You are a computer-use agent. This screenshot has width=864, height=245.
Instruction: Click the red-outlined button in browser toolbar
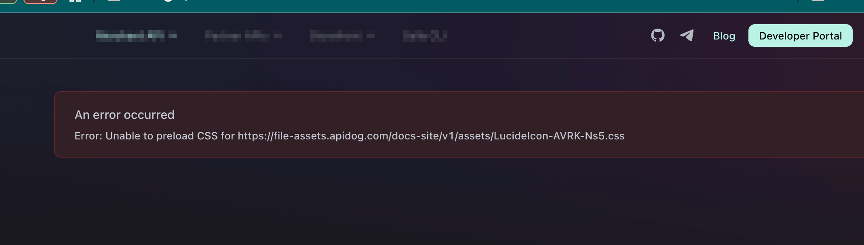tap(40, 2)
